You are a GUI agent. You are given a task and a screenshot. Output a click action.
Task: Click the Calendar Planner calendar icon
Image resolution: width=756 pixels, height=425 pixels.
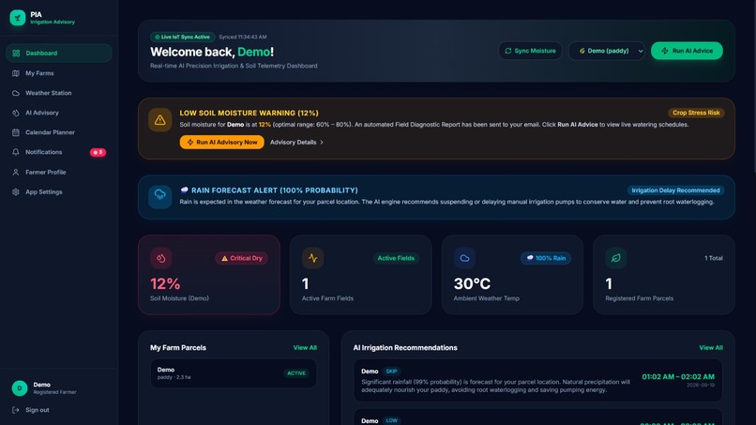(16, 132)
